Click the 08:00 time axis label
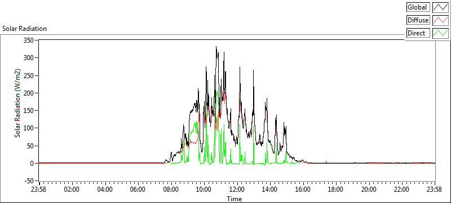Image resolution: width=451 pixels, height=203 pixels. click(171, 190)
